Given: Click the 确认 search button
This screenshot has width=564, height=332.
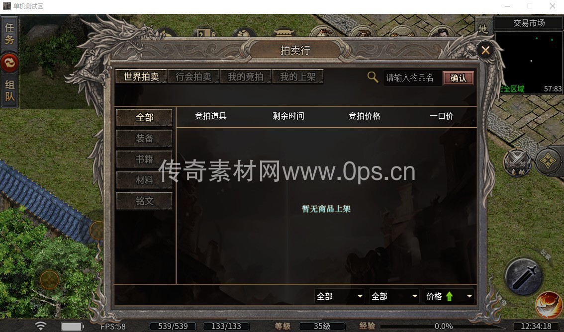Looking at the screenshot, I should coord(458,78).
